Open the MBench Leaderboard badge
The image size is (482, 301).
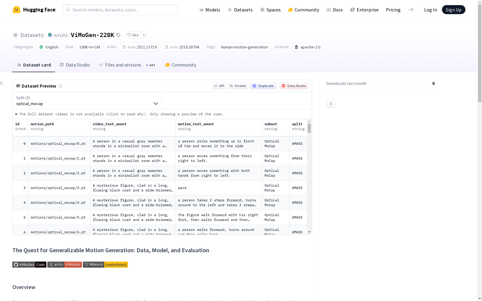pos(105,265)
